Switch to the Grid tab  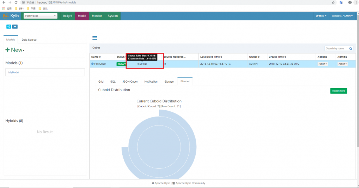pyautogui.click(x=101, y=82)
